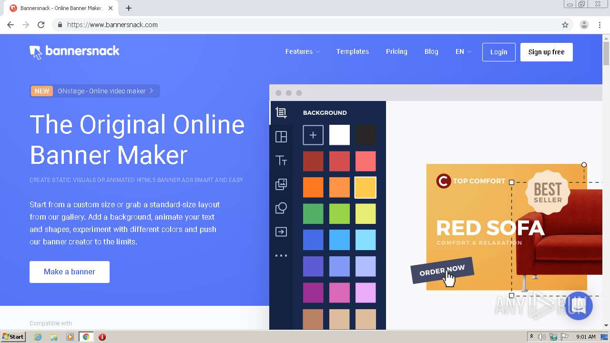Click the ORDER NOW button in the banner preview
The width and height of the screenshot is (610, 343).
click(x=442, y=271)
